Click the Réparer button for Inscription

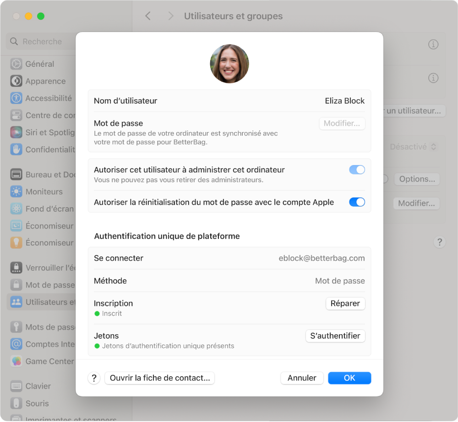pyautogui.click(x=345, y=303)
